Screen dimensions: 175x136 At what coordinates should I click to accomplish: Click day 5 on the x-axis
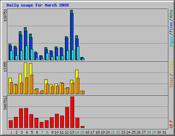(32, 132)
